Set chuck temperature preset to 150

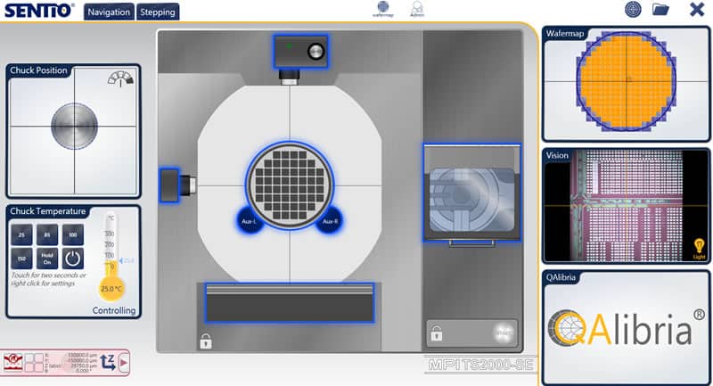point(21,259)
